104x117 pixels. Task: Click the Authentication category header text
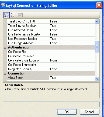pos(19,47)
